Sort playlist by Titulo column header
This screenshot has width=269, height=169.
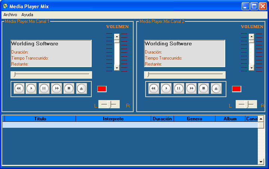click(40, 119)
